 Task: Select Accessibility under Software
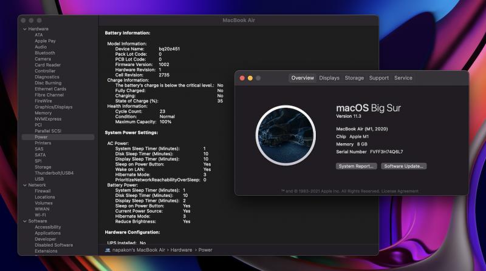(48, 227)
